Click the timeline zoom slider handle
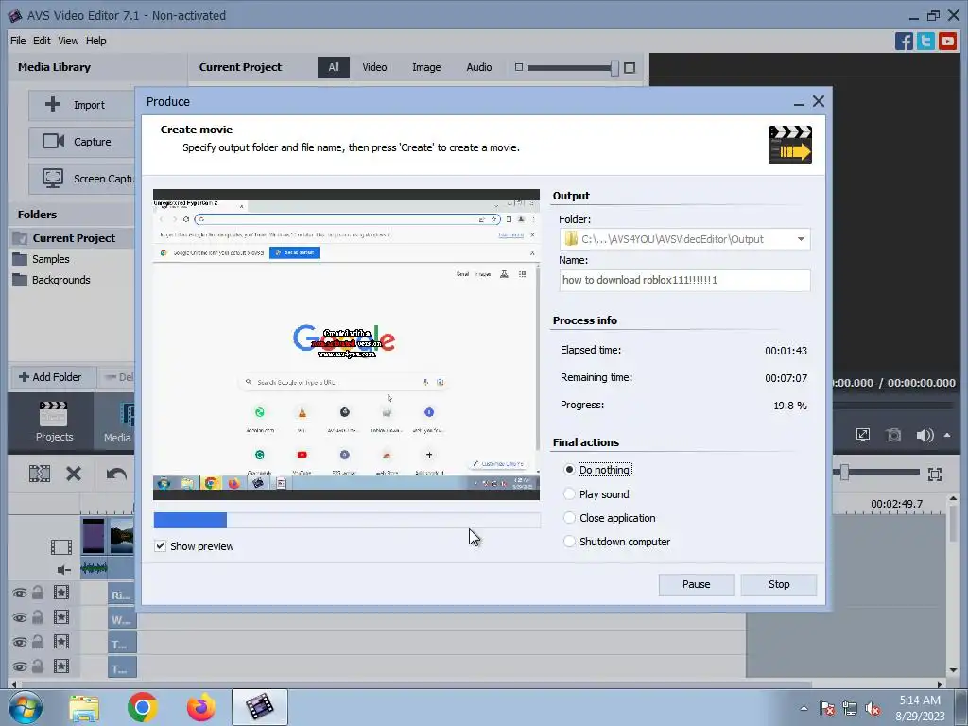This screenshot has width=968, height=726. pos(844,474)
